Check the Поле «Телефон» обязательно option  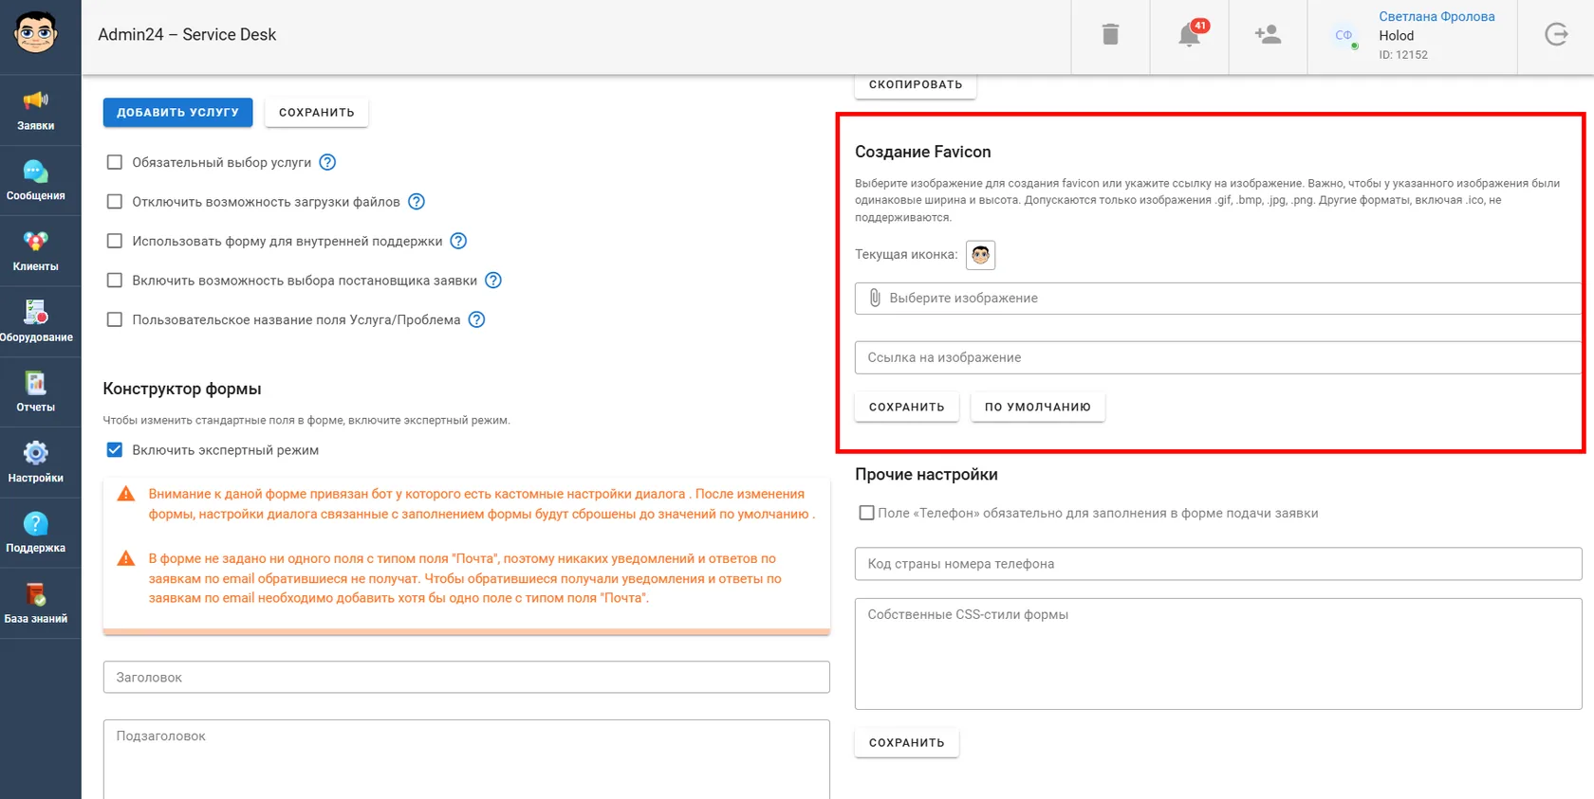[866, 513]
